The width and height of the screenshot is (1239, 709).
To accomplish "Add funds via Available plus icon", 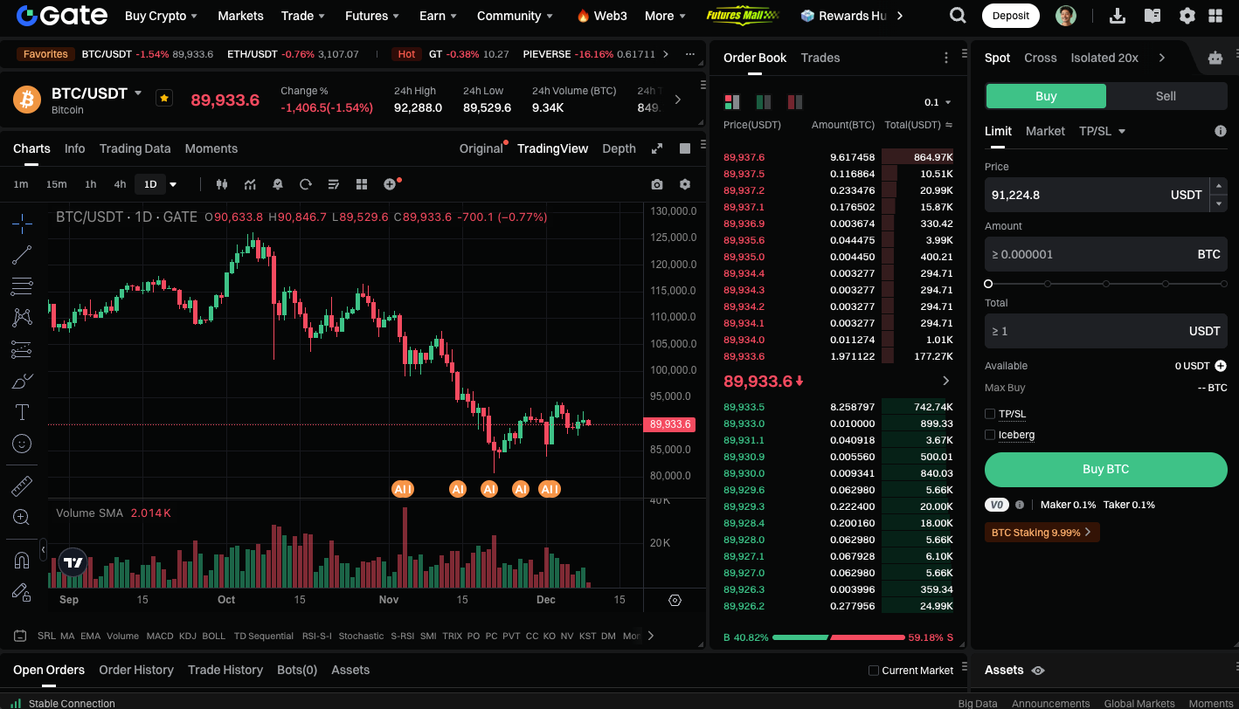I will pyautogui.click(x=1221, y=366).
